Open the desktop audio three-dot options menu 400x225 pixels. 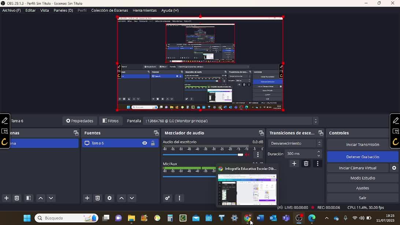pos(258,155)
